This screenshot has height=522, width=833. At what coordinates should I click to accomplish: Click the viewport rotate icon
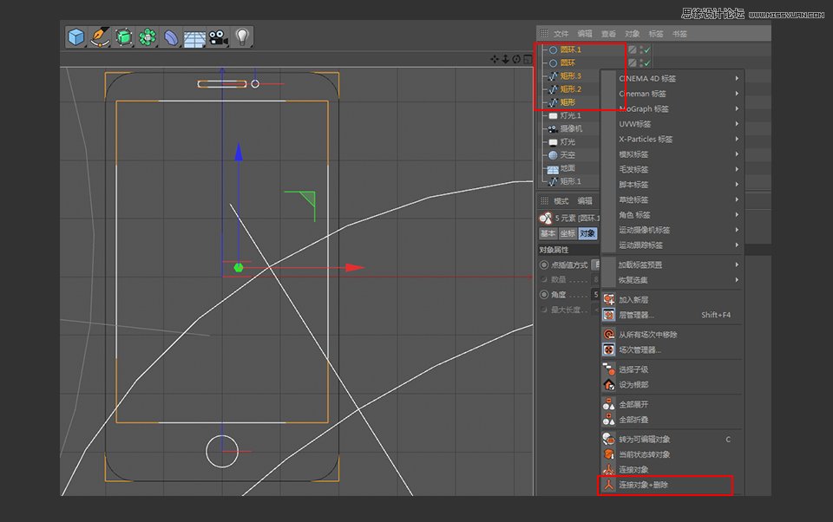(x=516, y=59)
